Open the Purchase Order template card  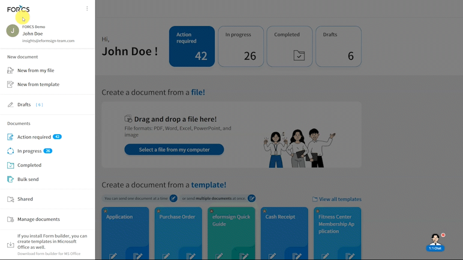point(178,233)
